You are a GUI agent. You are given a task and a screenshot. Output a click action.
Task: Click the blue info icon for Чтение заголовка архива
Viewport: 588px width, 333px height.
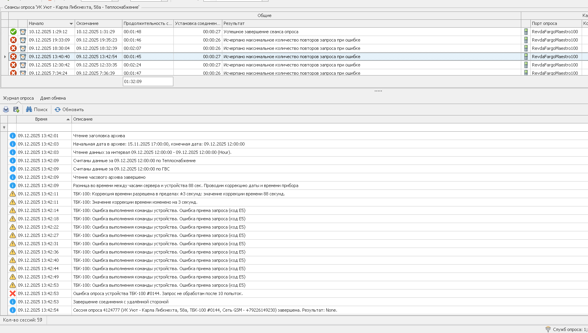[13, 136]
